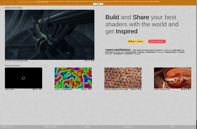197x129 pixels.
Task: Click the PayPal Donate button
Action: point(136,42)
